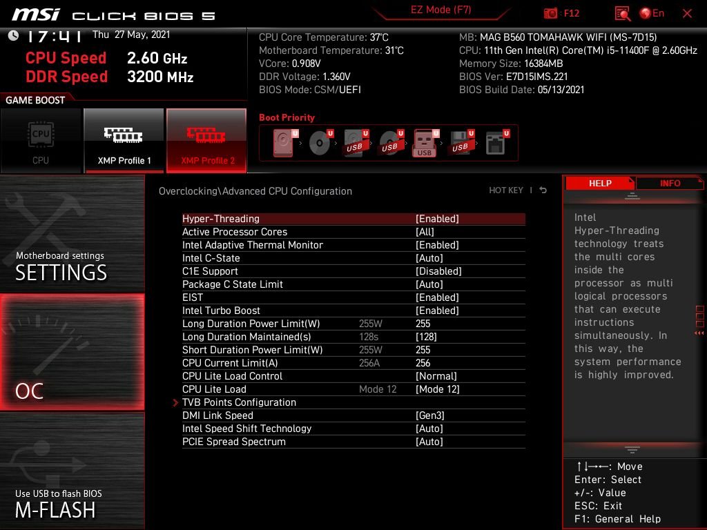Screen dimensions: 707x530
Task: Select the USB CD/DVD boot icon
Action: pos(391,143)
